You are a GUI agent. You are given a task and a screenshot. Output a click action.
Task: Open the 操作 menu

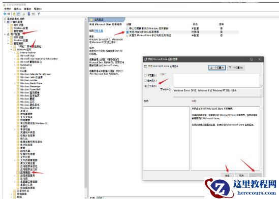(18, 9)
